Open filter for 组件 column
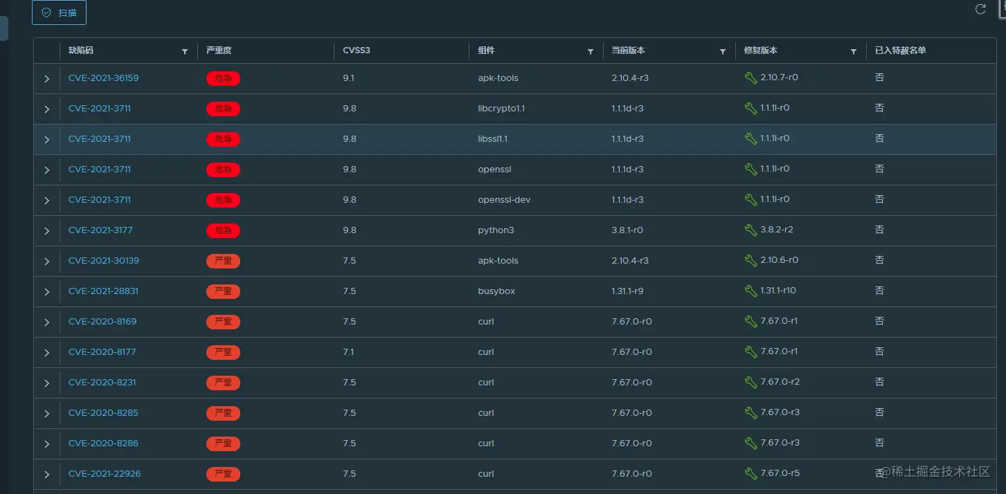 pyautogui.click(x=591, y=52)
